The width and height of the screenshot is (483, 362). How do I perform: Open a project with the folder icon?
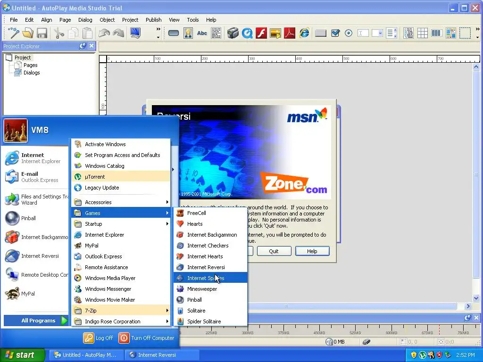click(x=28, y=33)
